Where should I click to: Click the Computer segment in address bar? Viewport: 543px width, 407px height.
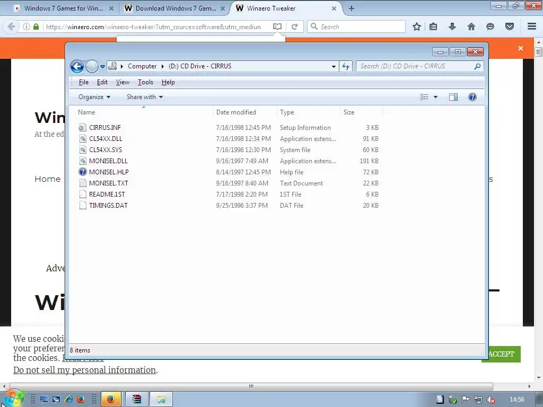point(142,66)
